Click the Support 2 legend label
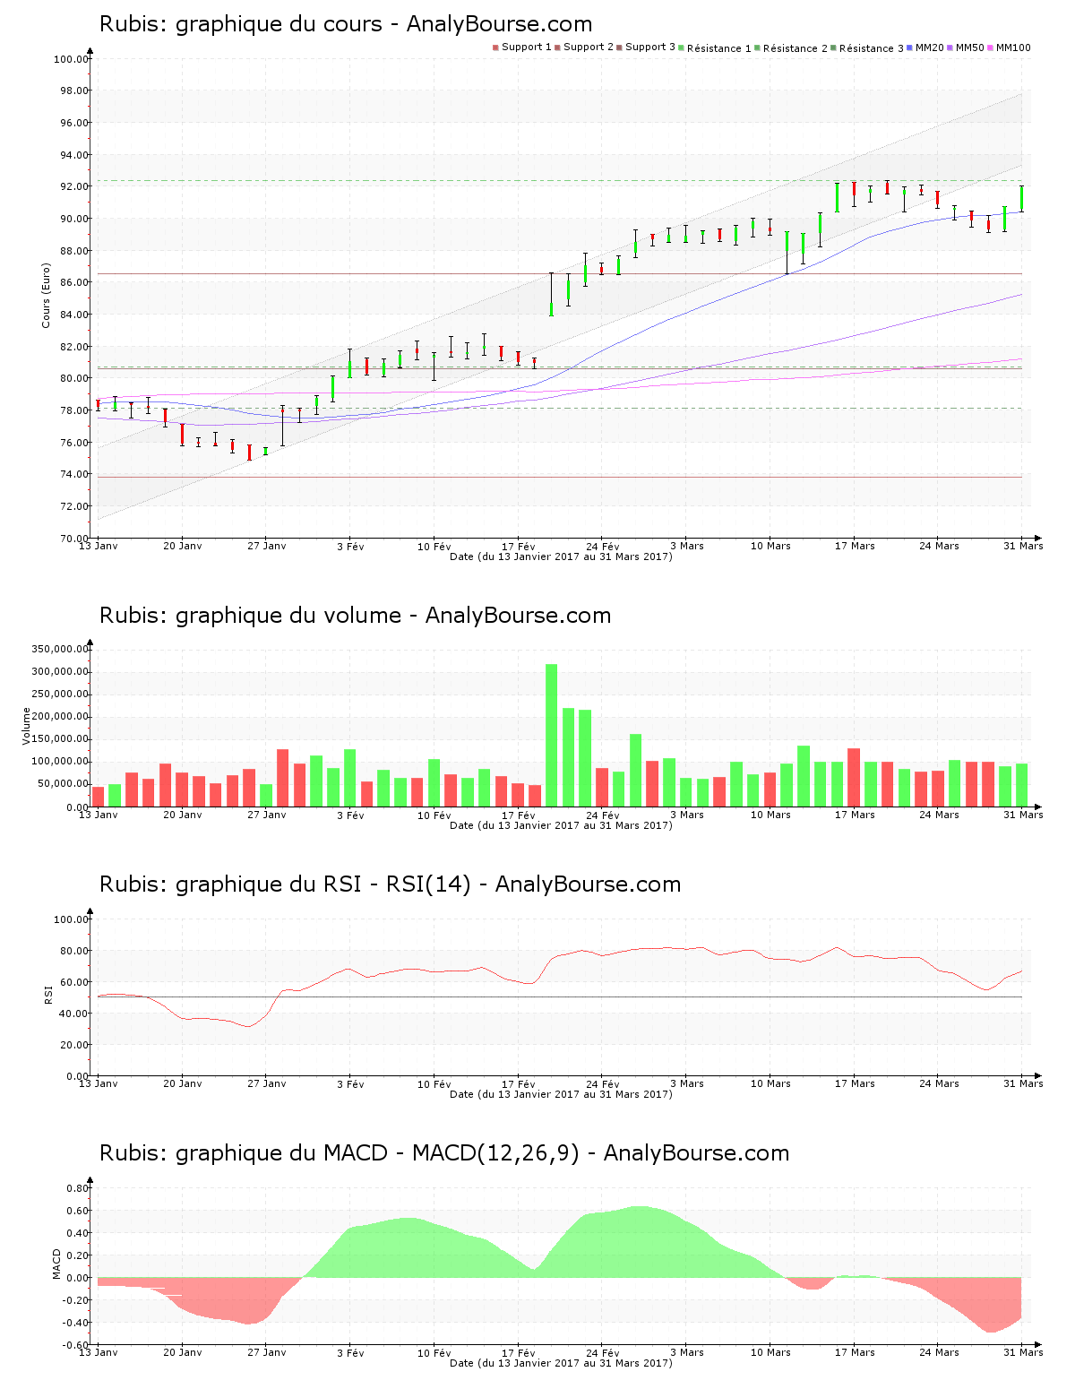1075x1389 pixels. click(x=589, y=47)
